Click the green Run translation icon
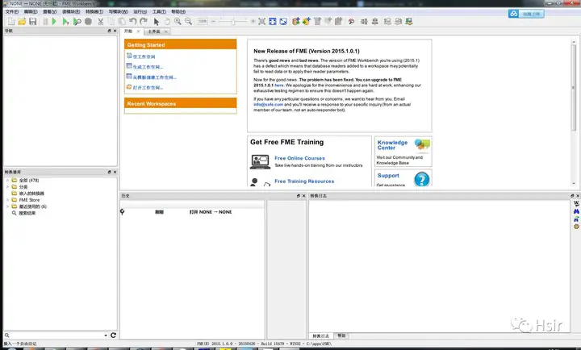 click(x=54, y=22)
